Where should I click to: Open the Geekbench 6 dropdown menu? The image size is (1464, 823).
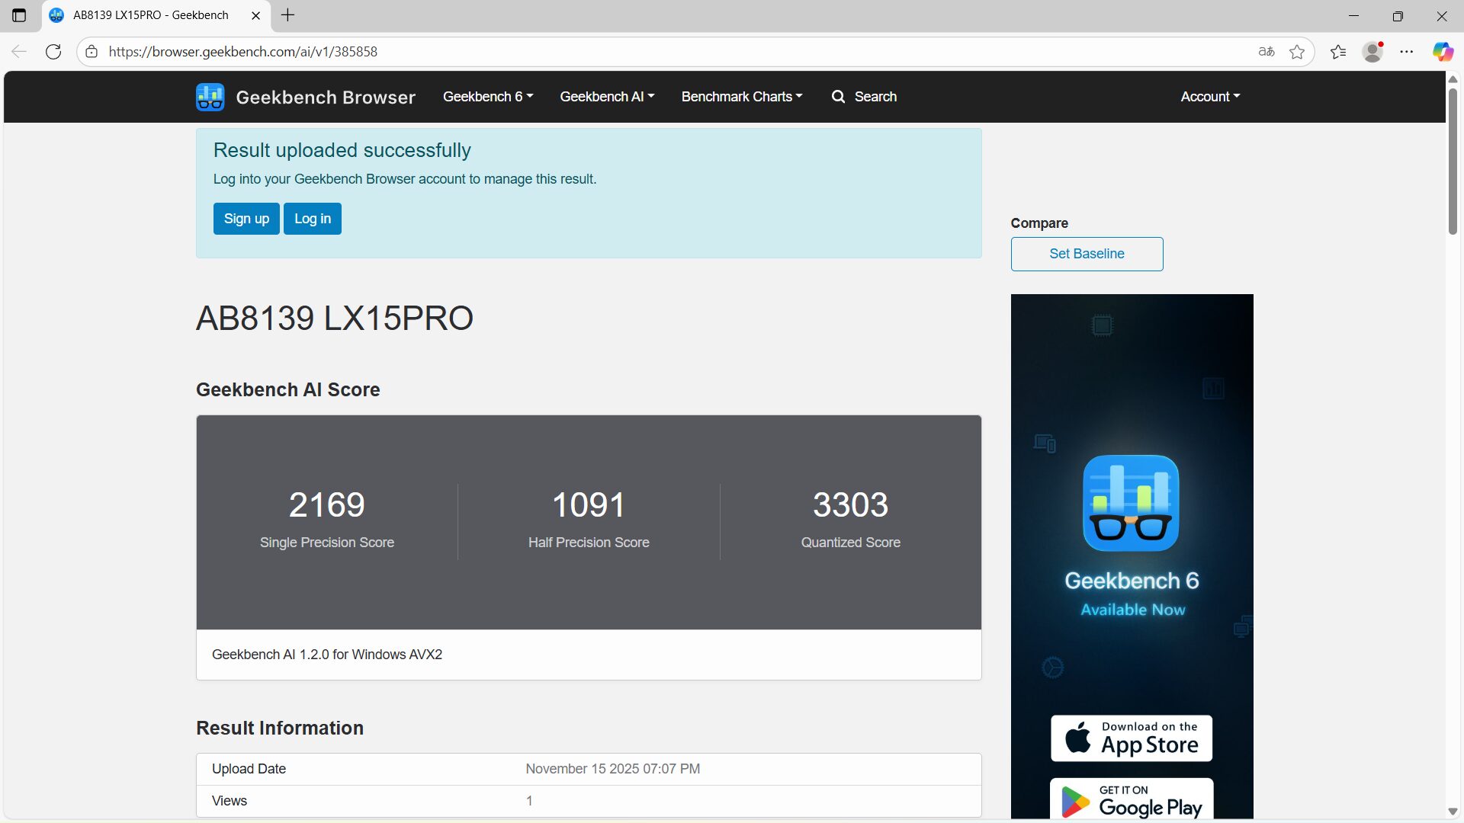[x=487, y=97]
